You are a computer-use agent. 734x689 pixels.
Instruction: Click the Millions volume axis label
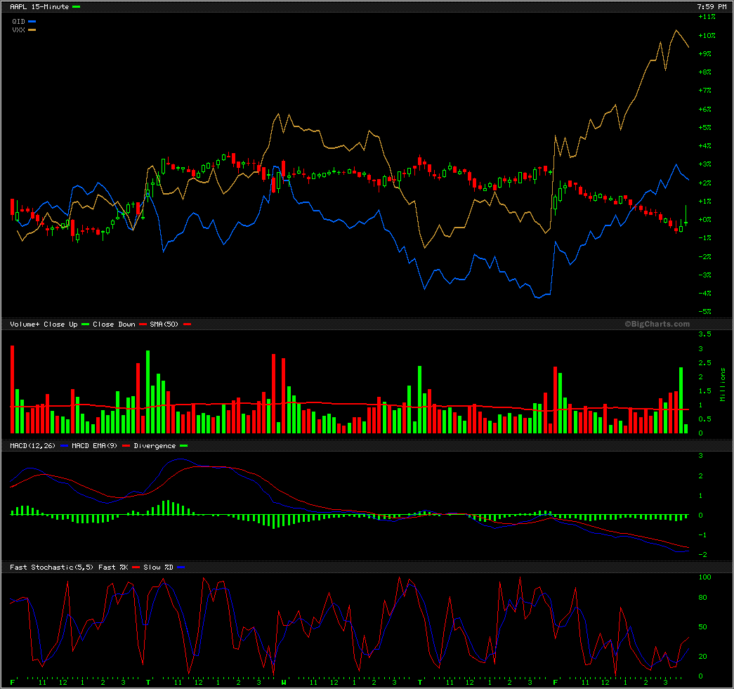pos(722,384)
